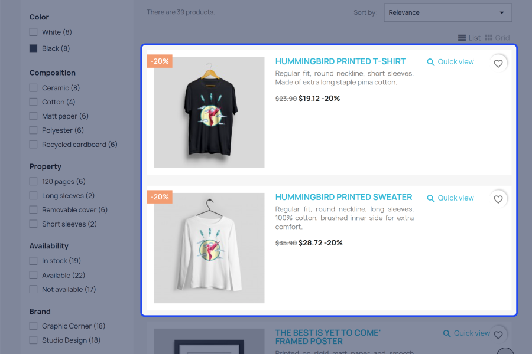
Task: Select the Black color swatch filter
Action: [x=33, y=48]
